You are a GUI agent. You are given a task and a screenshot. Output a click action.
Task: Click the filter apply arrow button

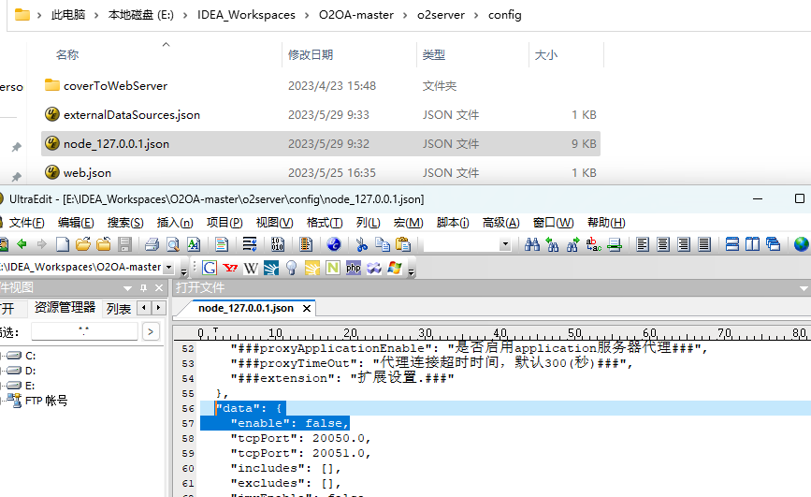click(150, 331)
